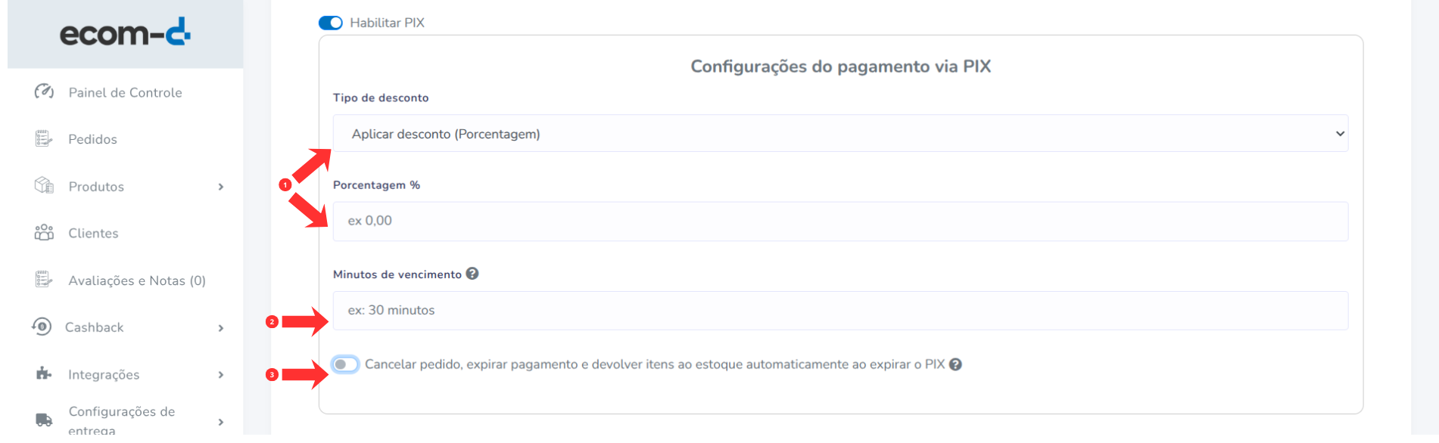This screenshot has height=443, width=1439.
Task: Click help icon beside Minutos de vencimento
Action: [472, 274]
